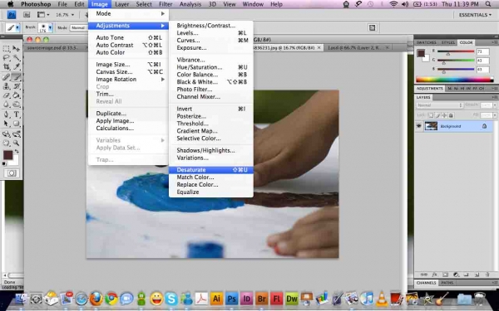The width and height of the screenshot is (499, 311).
Task: Swap foreground and background colors
Action: pyautogui.click(x=17, y=152)
